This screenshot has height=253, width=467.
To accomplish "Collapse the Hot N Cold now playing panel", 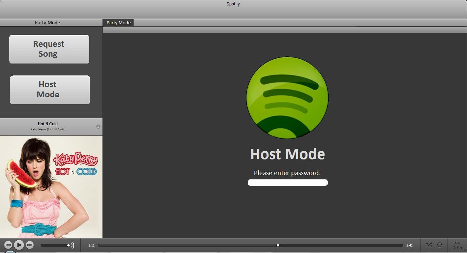I will 98,126.
